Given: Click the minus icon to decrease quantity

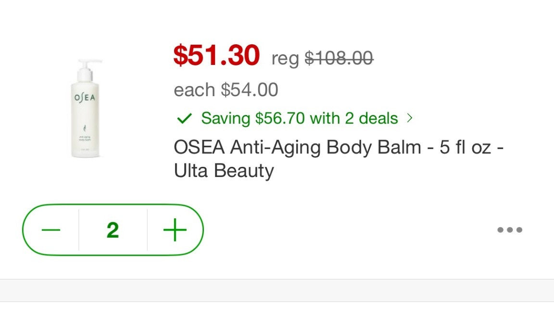Looking at the screenshot, I should (51, 229).
